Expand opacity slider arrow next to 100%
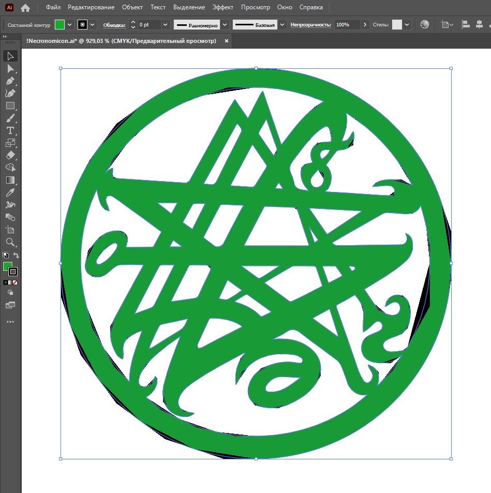This screenshot has height=493, width=491. click(365, 24)
